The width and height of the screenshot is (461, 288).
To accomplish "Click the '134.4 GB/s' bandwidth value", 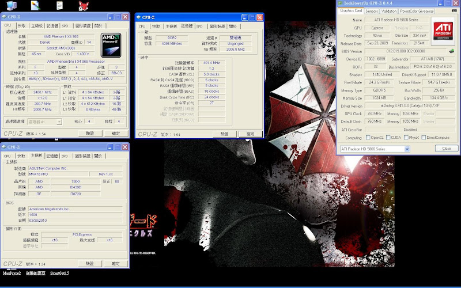I will coord(439,98).
